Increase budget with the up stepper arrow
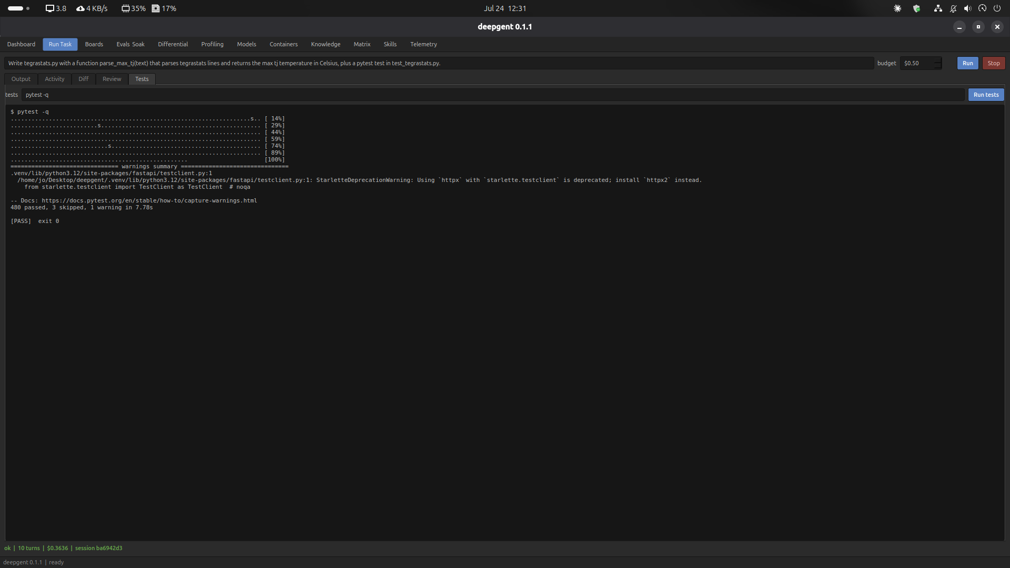The width and height of the screenshot is (1010, 568). (x=937, y=60)
